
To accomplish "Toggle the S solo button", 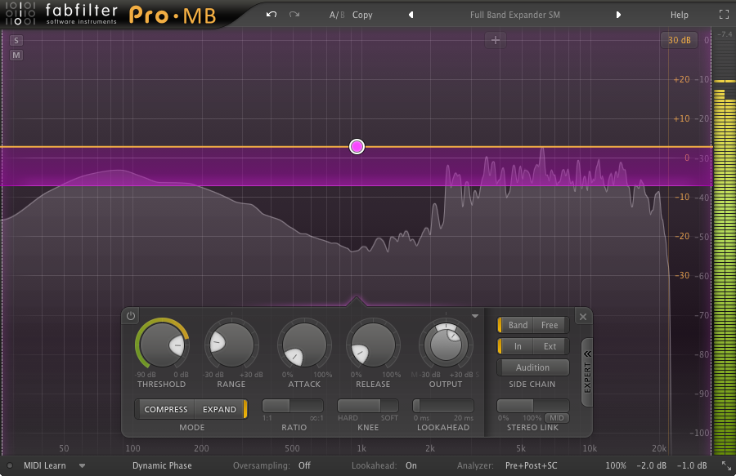I will coord(16,40).
